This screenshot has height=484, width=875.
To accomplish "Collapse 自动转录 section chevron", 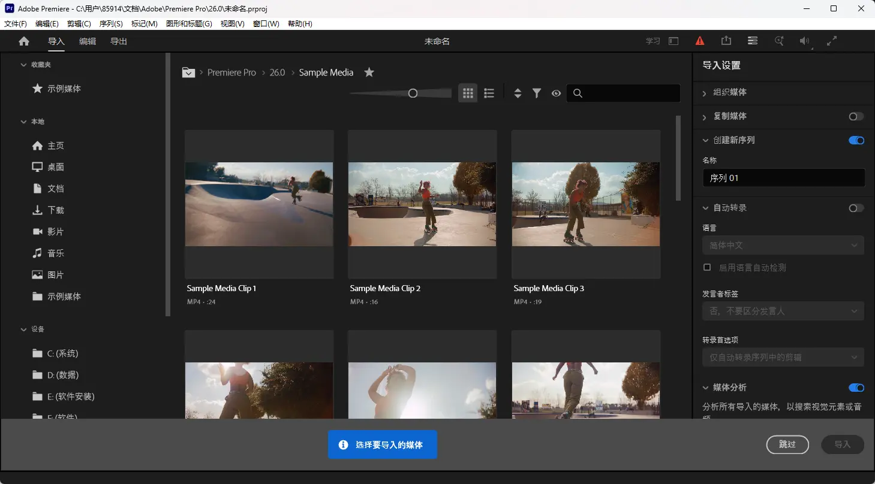I will [705, 208].
